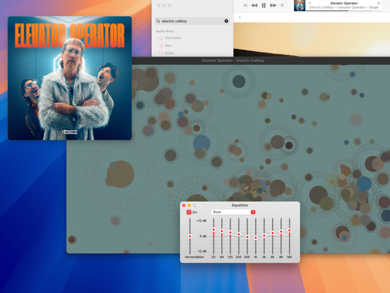Image resolution: width=390 pixels, height=293 pixels.
Task: Open the Rock preset dropdown
Action: pos(233,212)
